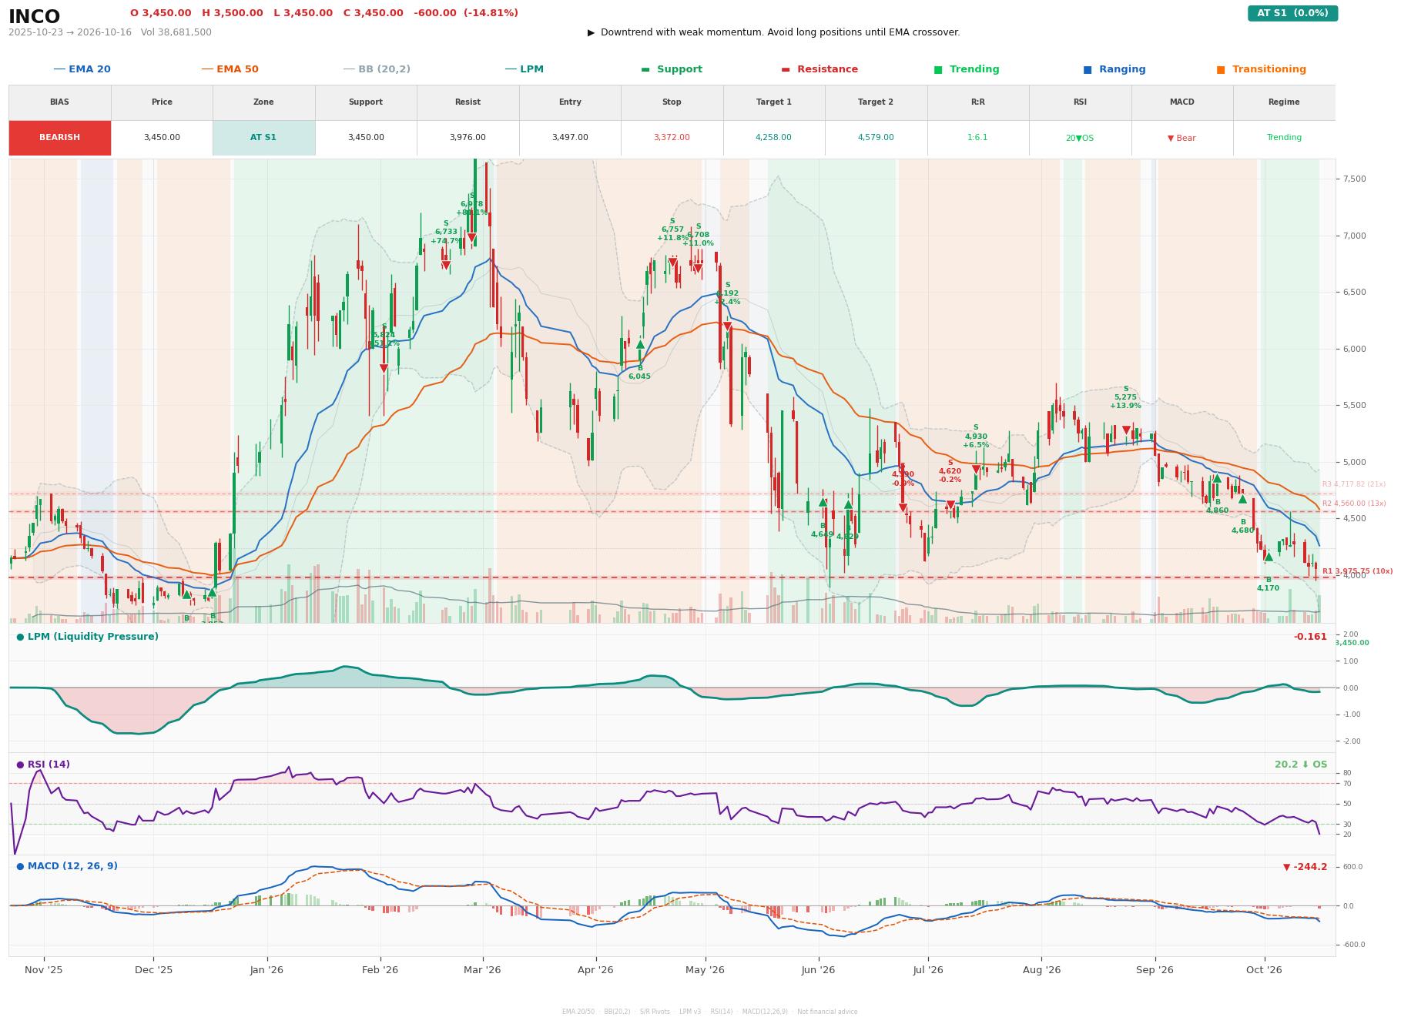Click the Downtrend with weak momentum note
The height and width of the screenshot is (1024, 1401).
tap(773, 32)
